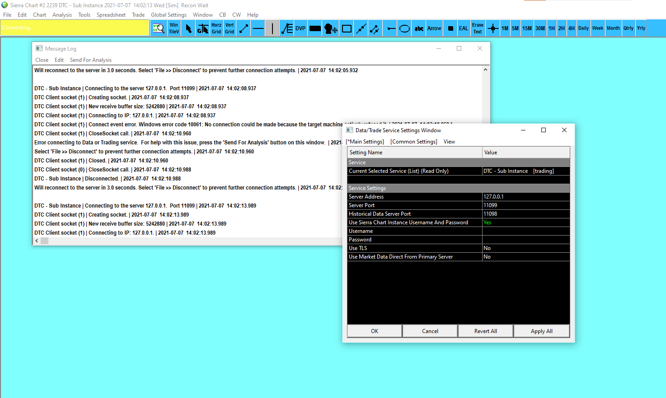The image size is (666, 398).
Task: Open the Main Settings tab
Action: click(365, 142)
